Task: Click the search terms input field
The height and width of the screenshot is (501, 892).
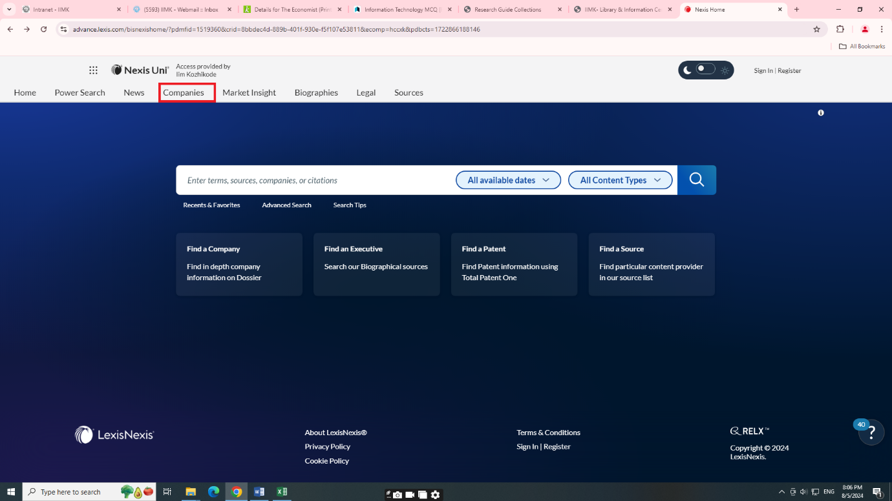Action: (317, 180)
